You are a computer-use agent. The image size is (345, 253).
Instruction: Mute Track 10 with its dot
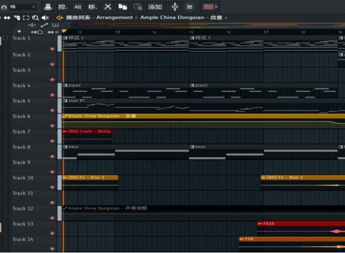click(x=52, y=187)
